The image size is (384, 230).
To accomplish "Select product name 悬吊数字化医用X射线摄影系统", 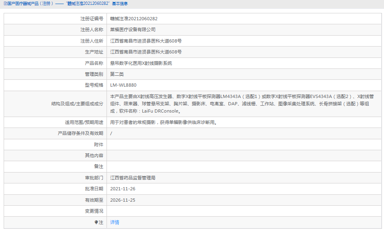I will 141,63.
